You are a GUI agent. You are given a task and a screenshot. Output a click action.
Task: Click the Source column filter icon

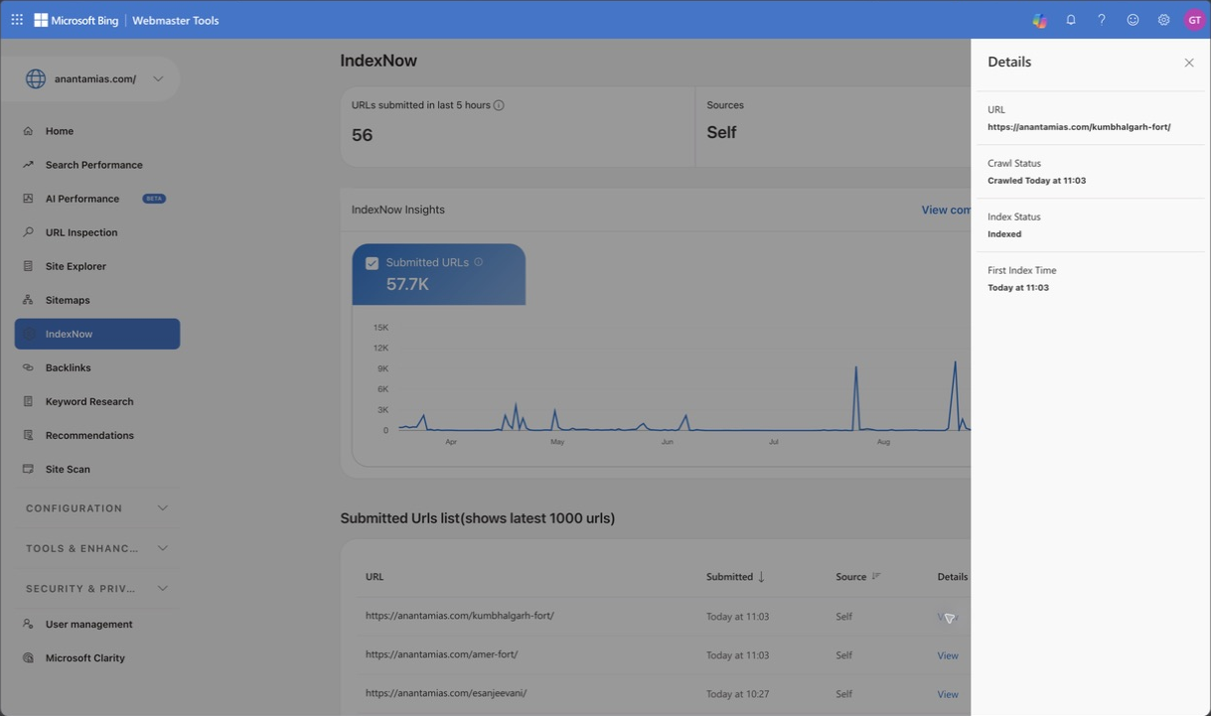[876, 576]
